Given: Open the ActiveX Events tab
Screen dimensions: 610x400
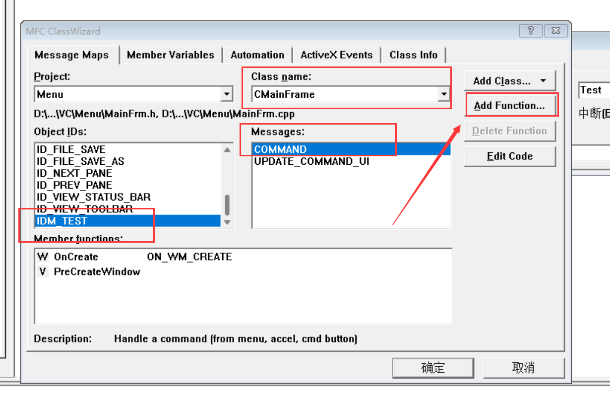Looking at the screenshot, I should pyautogui.click(x=336, y=55).
